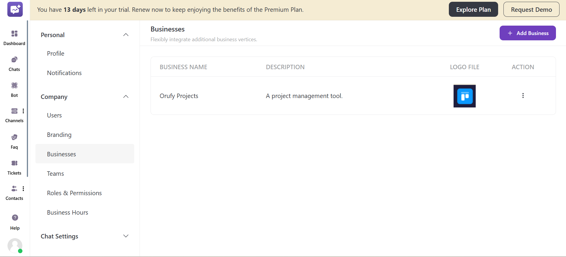Open the Channels icon in sidebar
This screenshot has width=566, height=257.
click(14, 111)
